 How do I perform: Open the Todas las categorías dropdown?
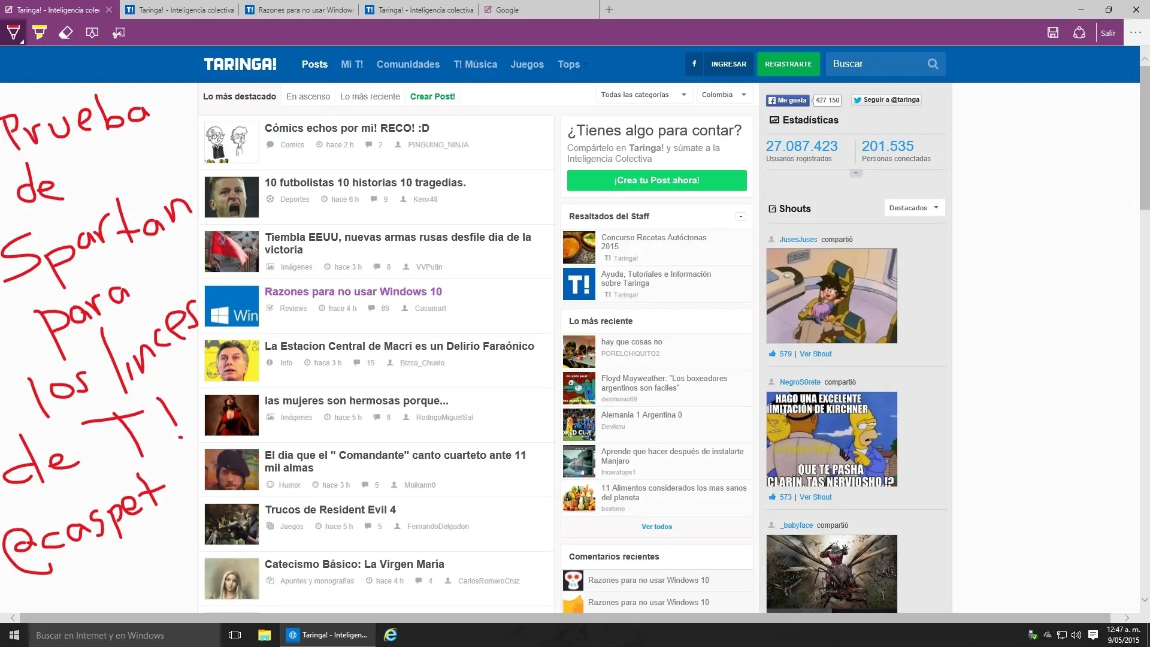coord(643,95)
